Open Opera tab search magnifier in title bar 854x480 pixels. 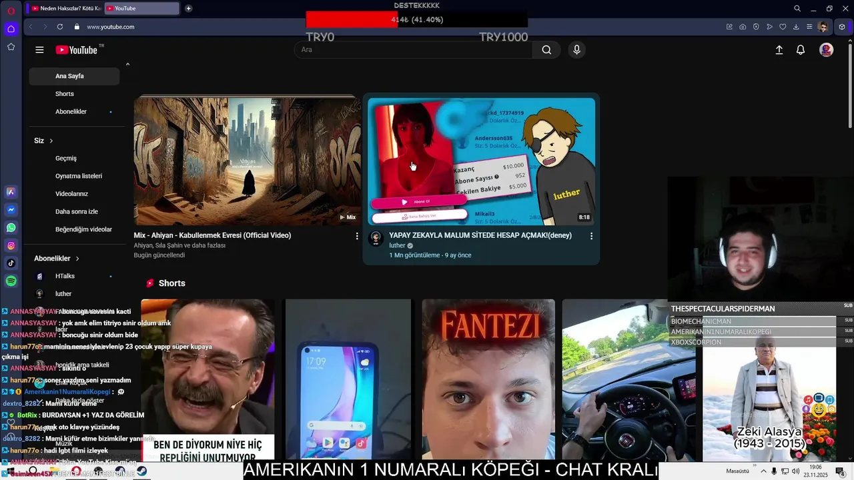pos(797,9)
